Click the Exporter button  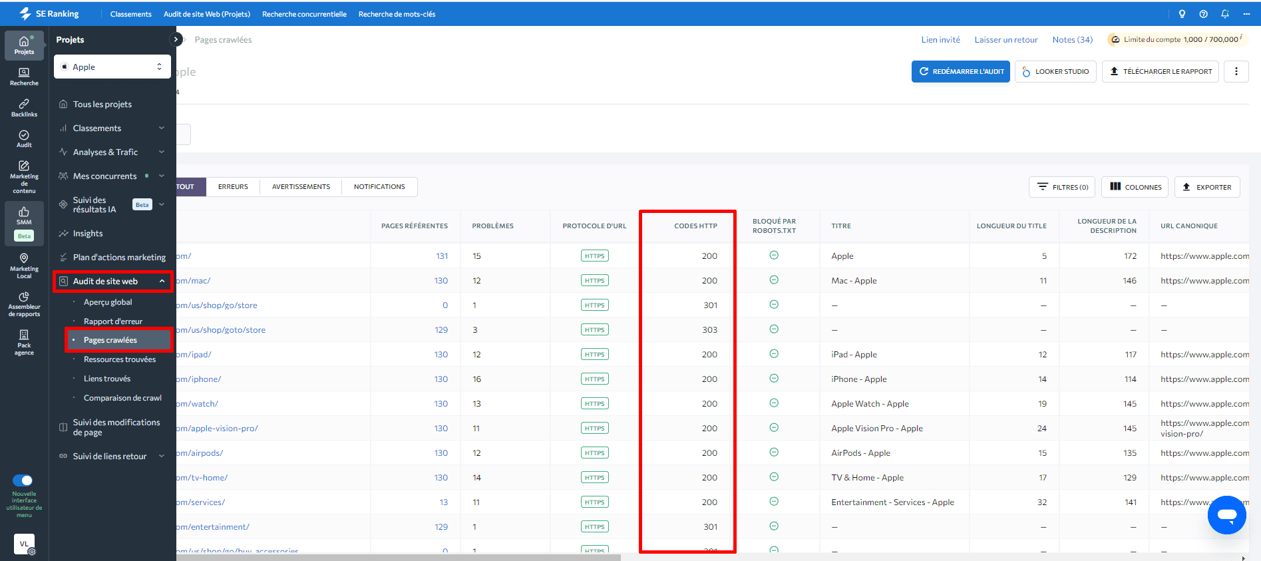click(1207, 187)
